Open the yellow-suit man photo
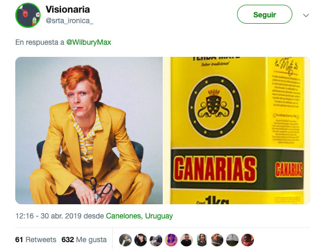The width and height of the screenshot is (325, 249). [89, 131]
